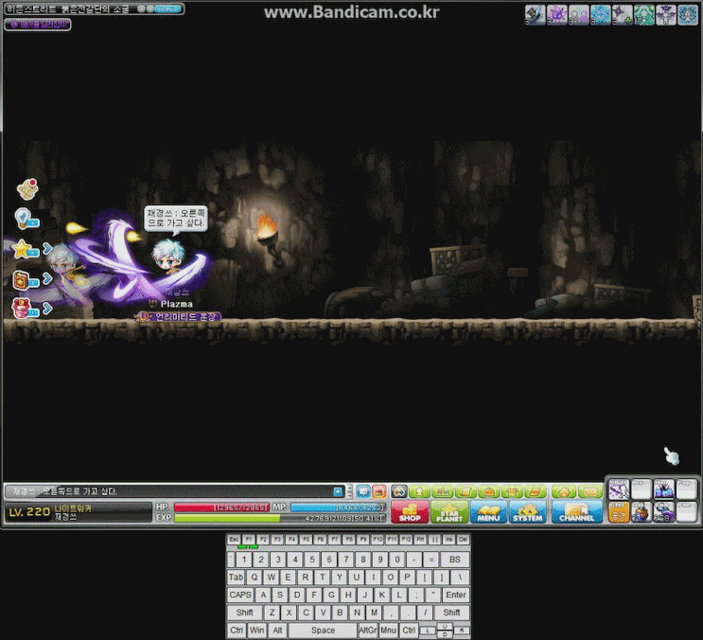Screen dimensions: 703x640
Task: Click the throwing star with green plus buff icon
Action: click(x=623, y=15)
